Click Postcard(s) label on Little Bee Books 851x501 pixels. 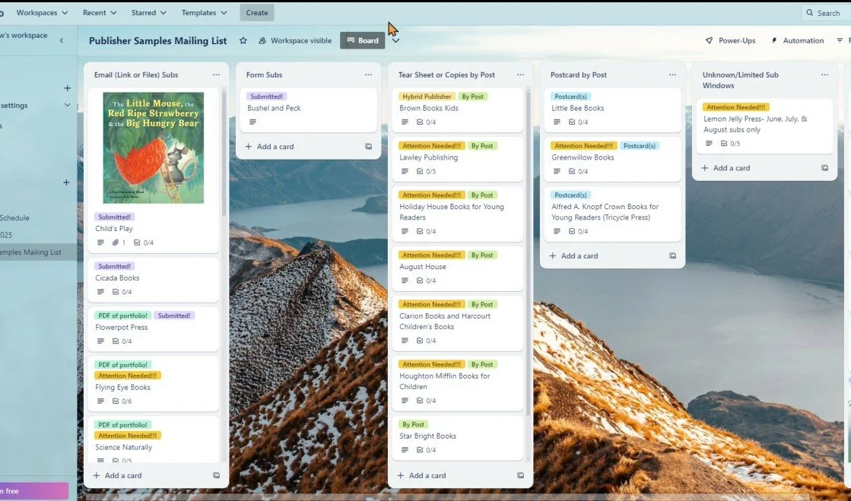tap(570, 97)
